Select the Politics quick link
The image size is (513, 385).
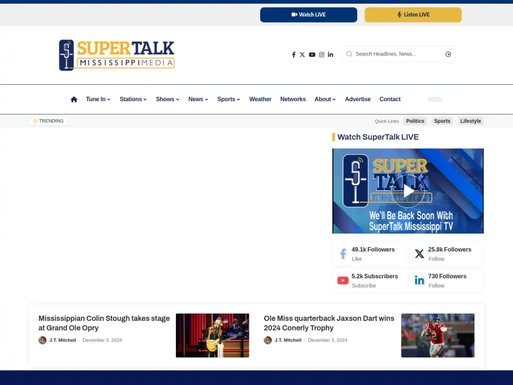(415, 121)
